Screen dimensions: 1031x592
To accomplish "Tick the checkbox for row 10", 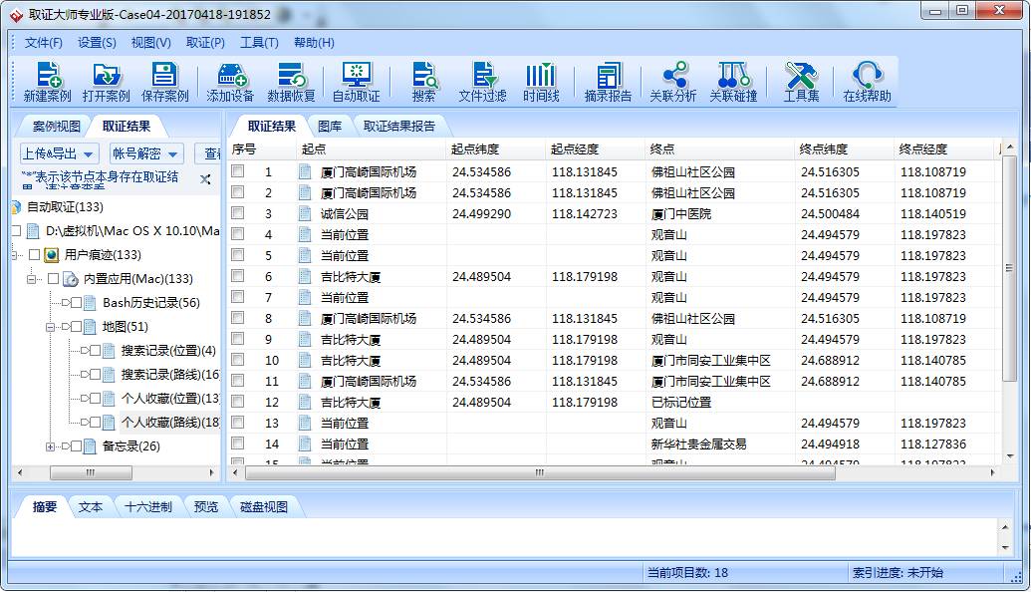I will [x=238, y=360].
